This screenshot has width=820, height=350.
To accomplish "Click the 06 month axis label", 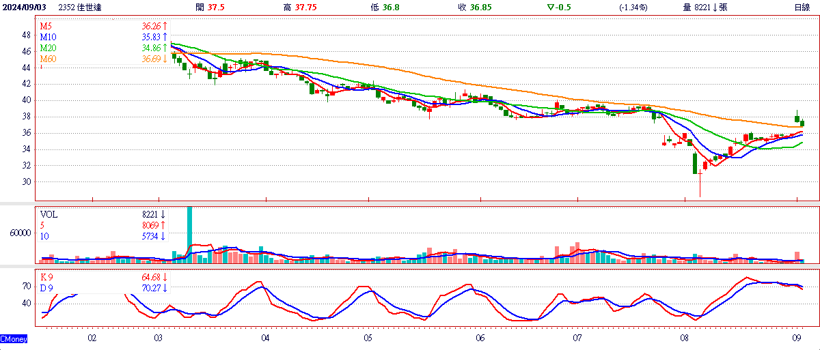I will (x=480, y=338).
